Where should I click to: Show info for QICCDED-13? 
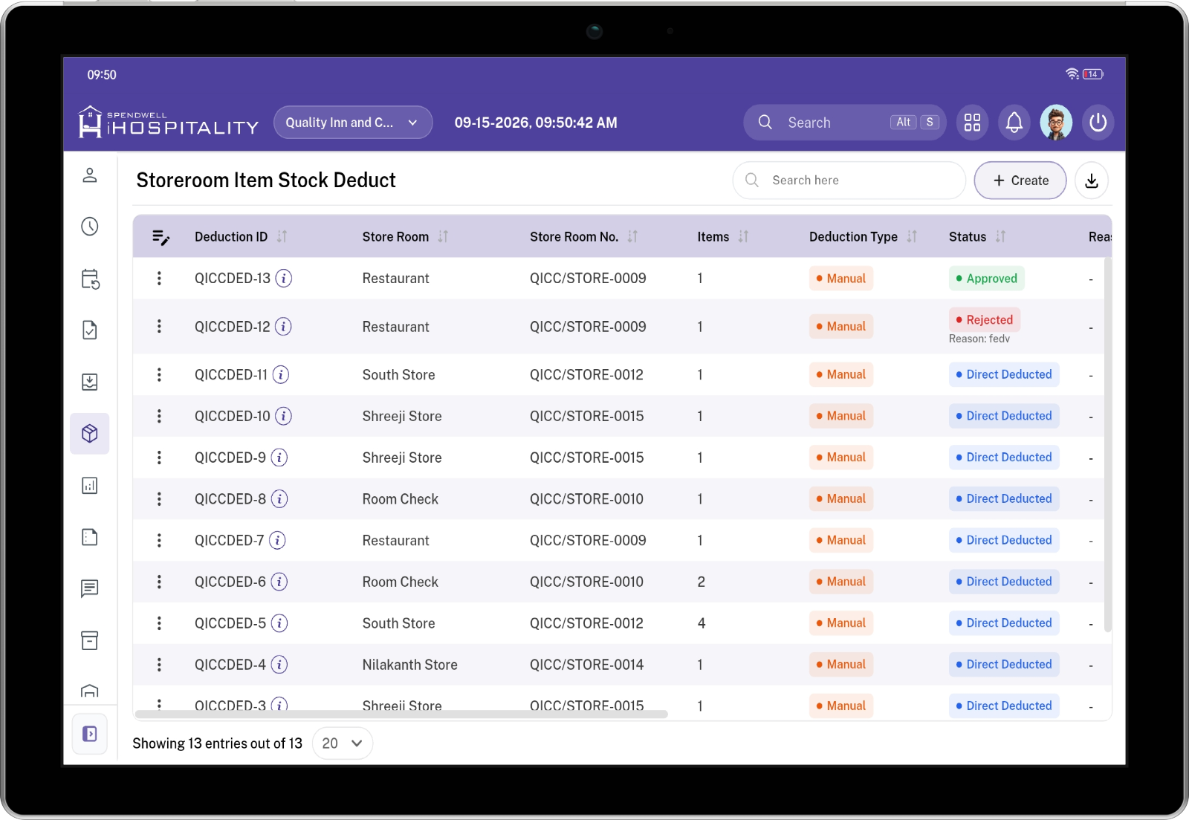283,279
